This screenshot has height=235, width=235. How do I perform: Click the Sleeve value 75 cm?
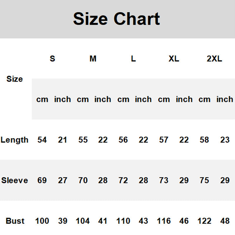point(204,180)
